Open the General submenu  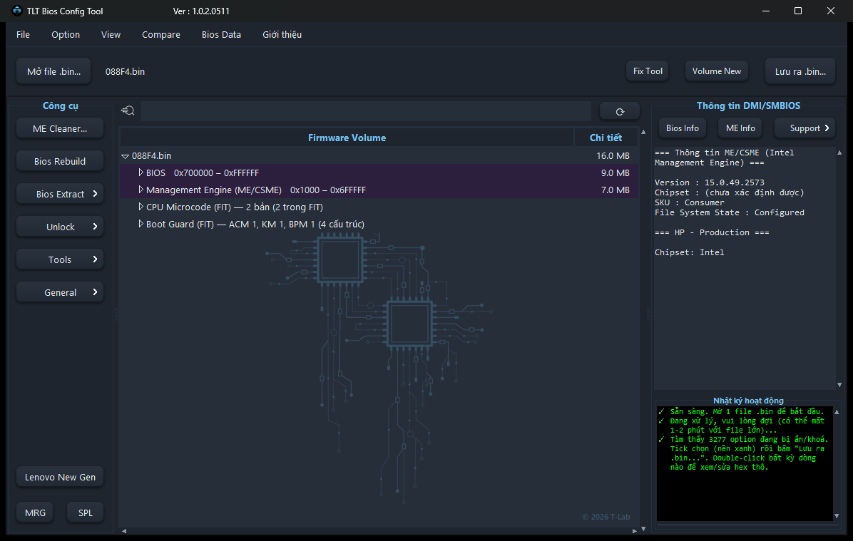point(60,292)
